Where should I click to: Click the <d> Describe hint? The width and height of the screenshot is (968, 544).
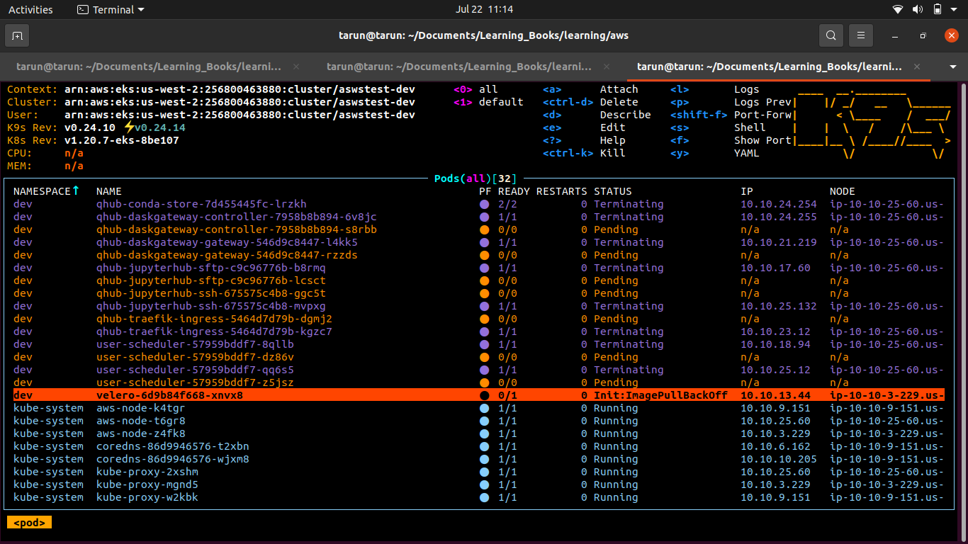tap(597, 115)
